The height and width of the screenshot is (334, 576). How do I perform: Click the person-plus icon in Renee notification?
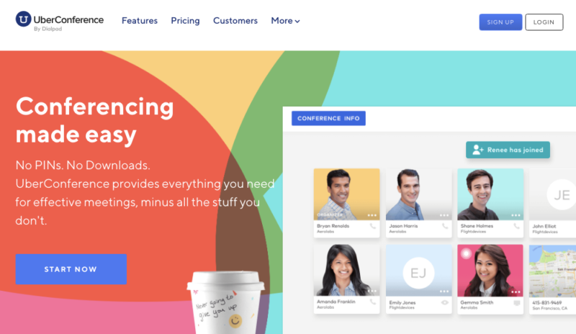pos(477,150)
